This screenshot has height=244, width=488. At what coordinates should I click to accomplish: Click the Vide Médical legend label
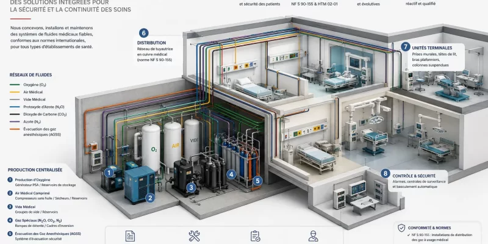coord(34,99)
